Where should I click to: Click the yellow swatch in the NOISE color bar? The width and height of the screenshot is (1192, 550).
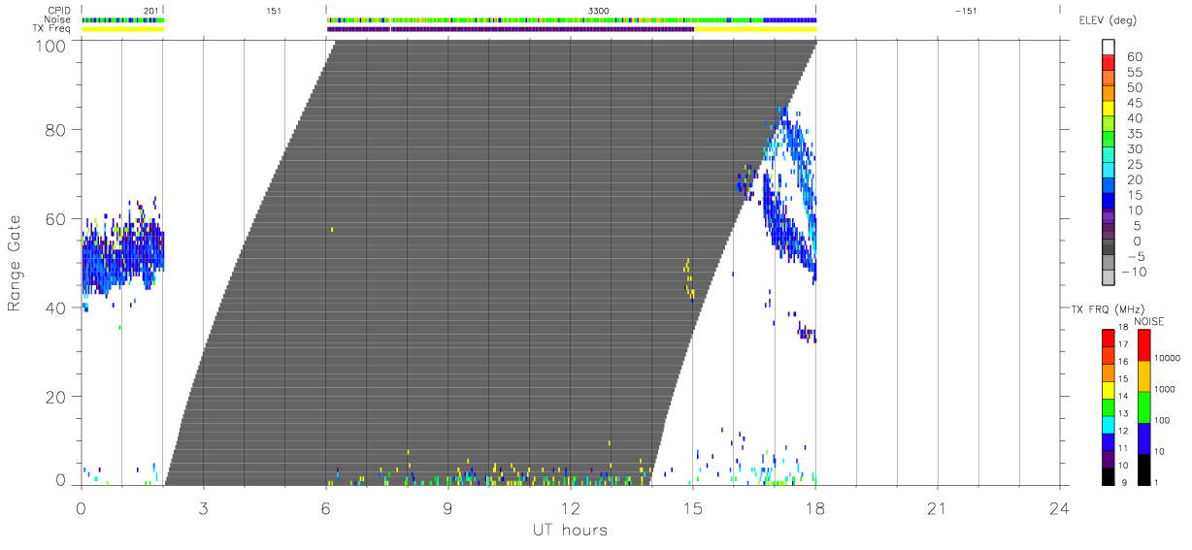1144,375
